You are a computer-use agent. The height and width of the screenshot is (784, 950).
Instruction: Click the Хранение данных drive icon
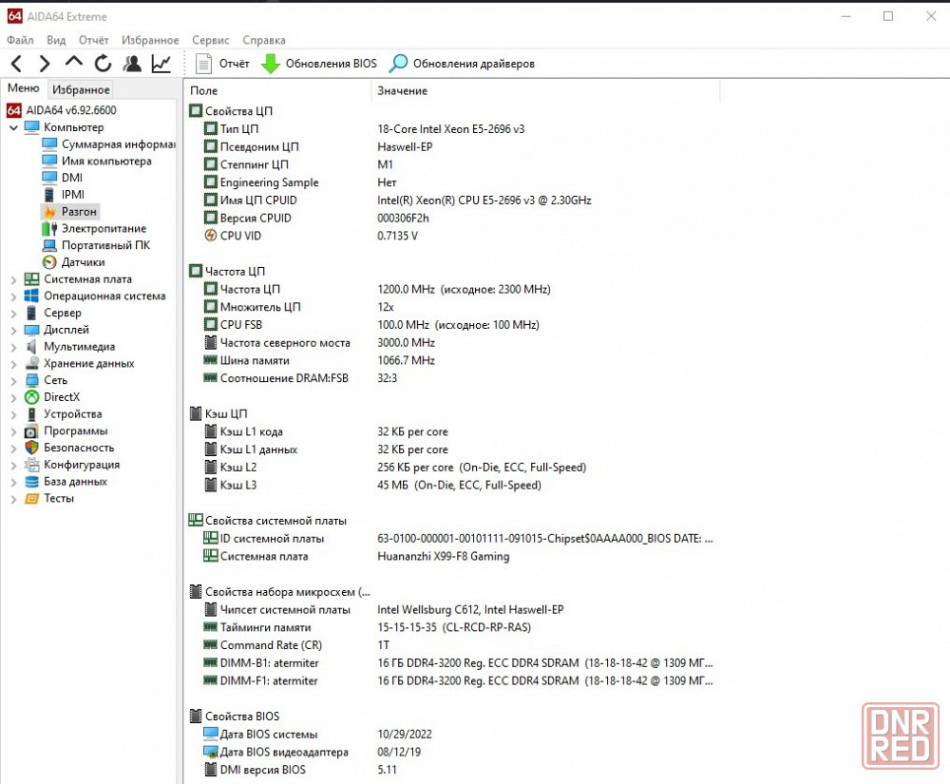31,364
